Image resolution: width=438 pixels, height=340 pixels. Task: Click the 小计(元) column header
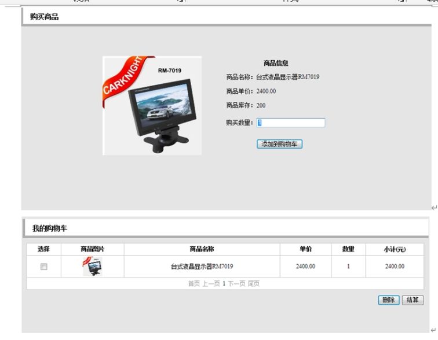pyautogui.click(x=395, y=249)
